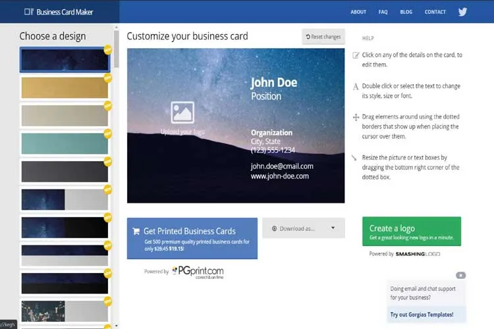This screenshot has height=329, width=494.
Task: Select the beige gray design thumbnail
Action: pyautogui.click(x=65, y=116)
